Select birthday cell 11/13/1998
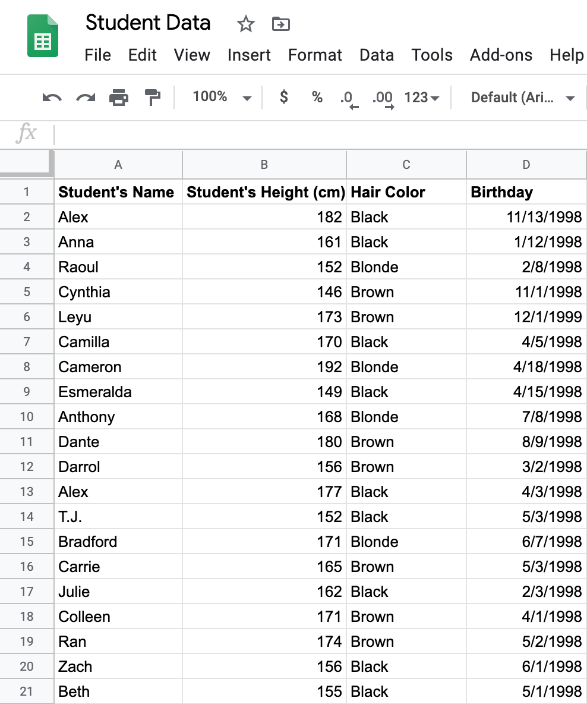 tap(526, 217)
